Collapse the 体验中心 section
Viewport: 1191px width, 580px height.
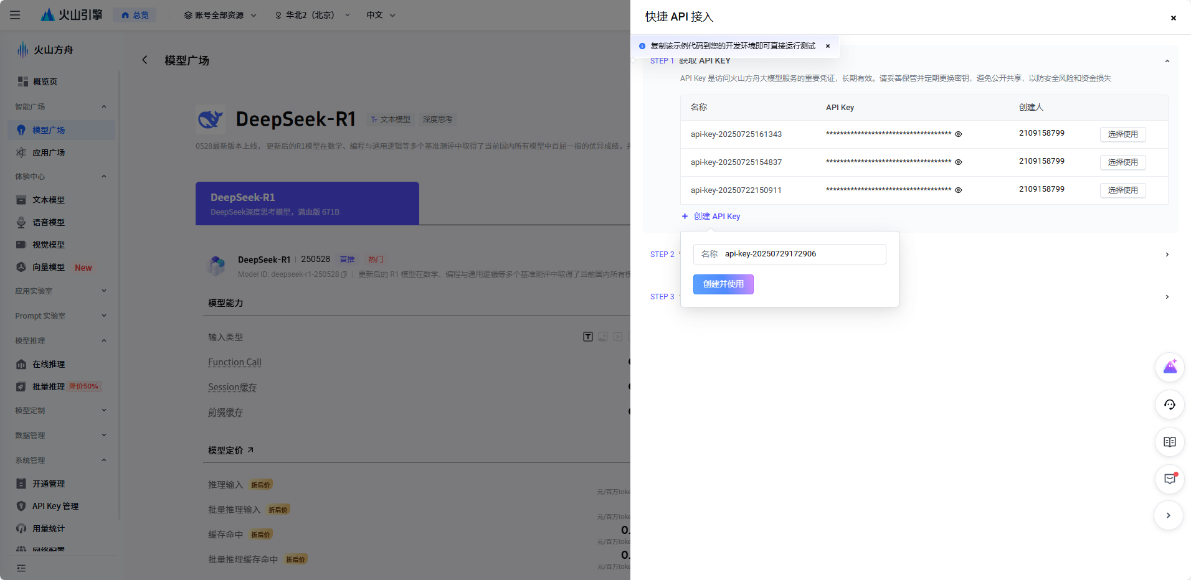[x=104, y=177]
